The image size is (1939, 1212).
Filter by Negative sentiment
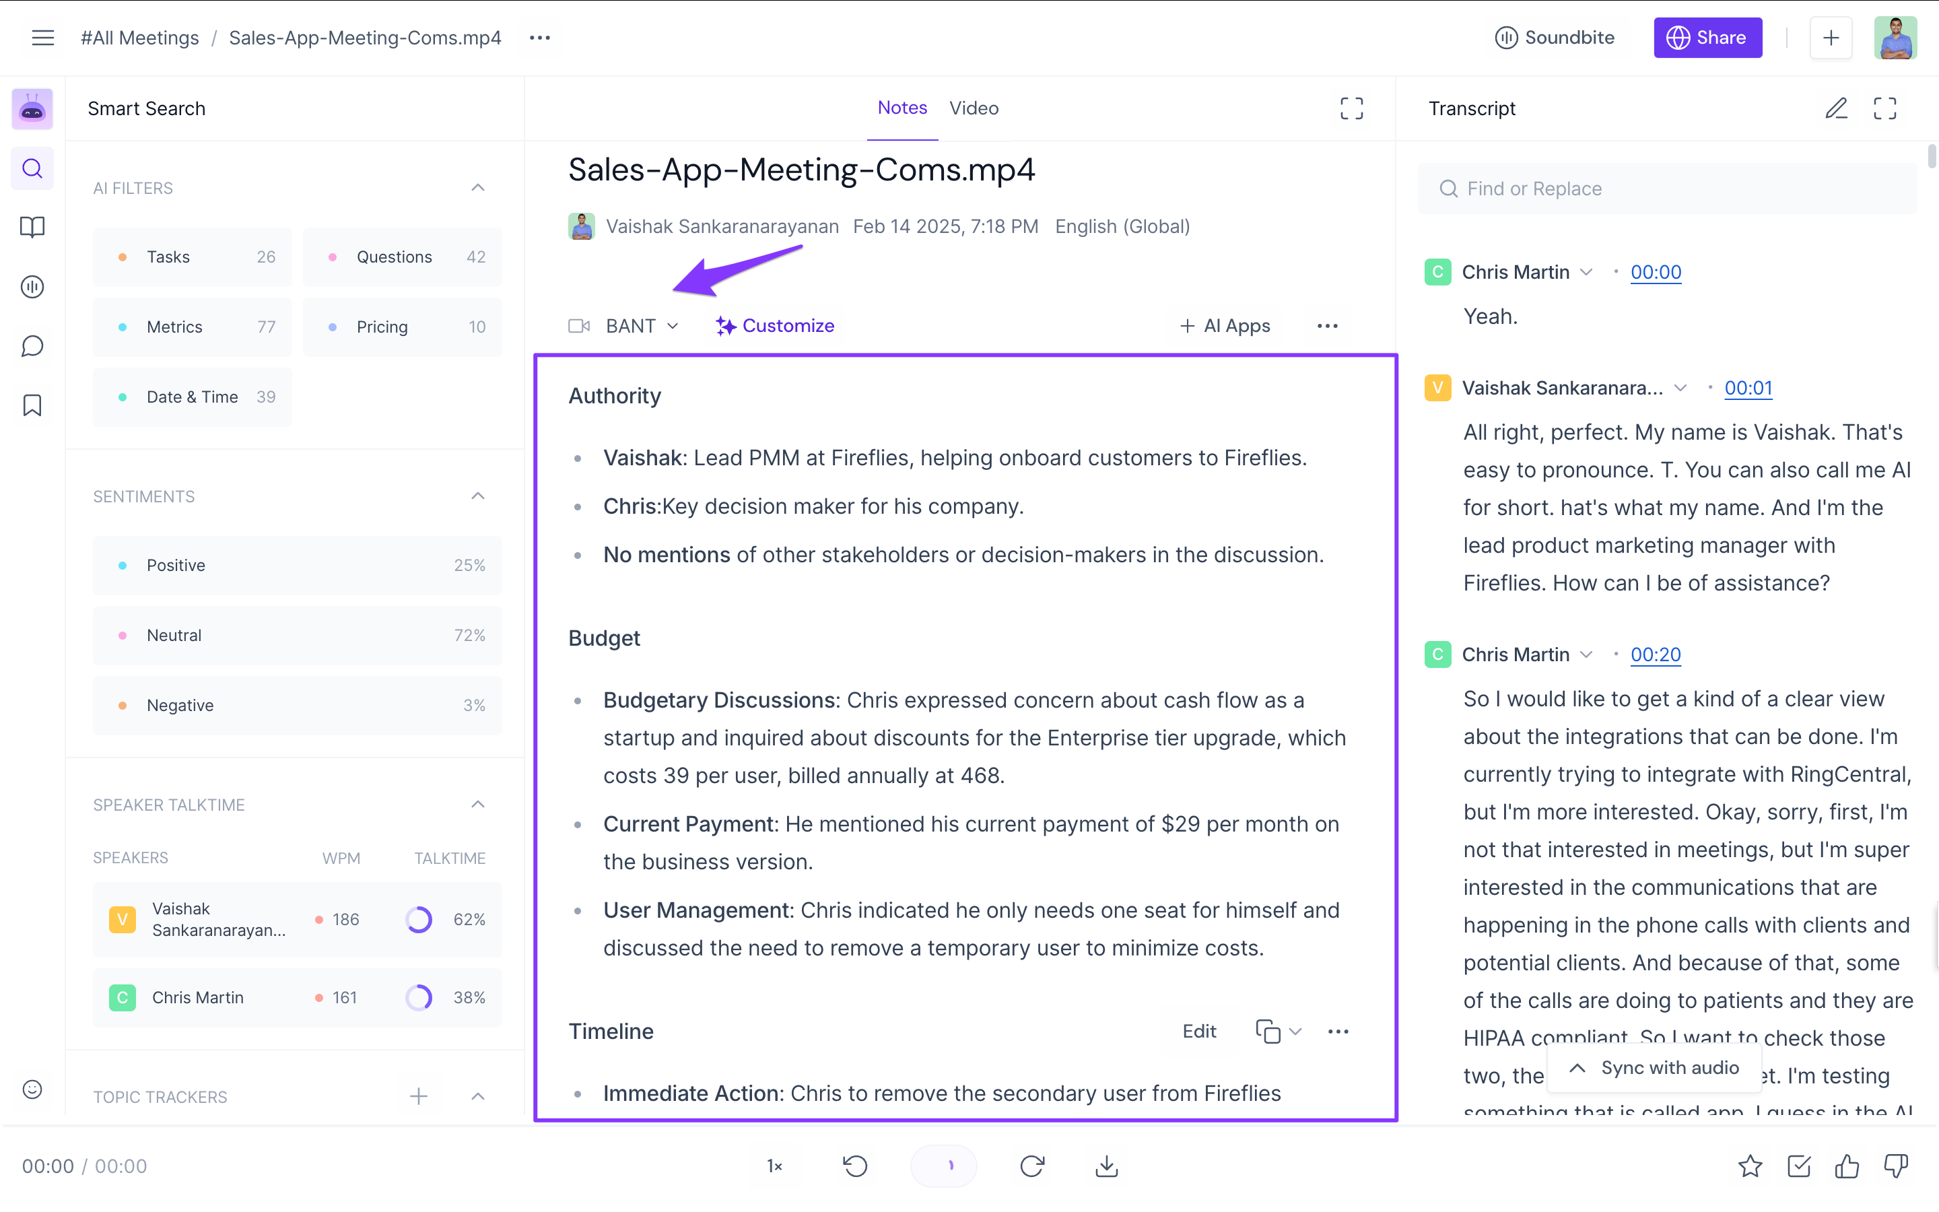tap(298, 706)
